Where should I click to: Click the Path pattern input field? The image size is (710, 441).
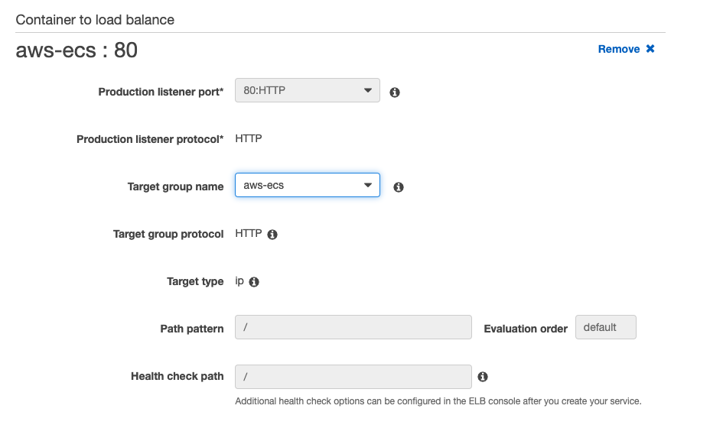pyautogui.click(x=353, y=327)
